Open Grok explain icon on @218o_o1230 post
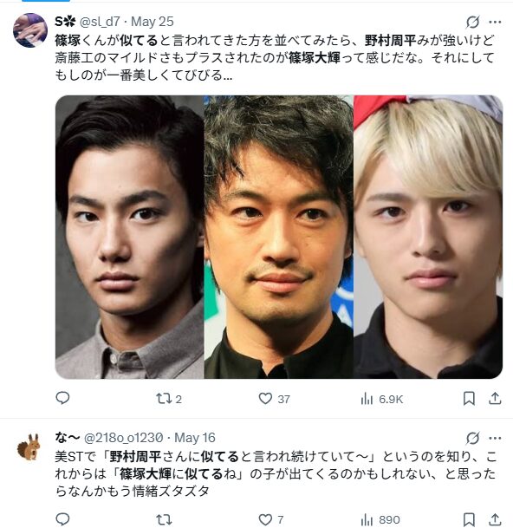The height and width of the screenshot is (528, 513). click(472, 438)
